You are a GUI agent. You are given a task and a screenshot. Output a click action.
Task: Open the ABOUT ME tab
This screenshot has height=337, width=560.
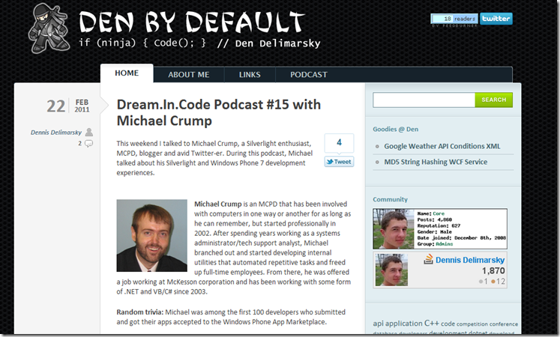(189, 75)
